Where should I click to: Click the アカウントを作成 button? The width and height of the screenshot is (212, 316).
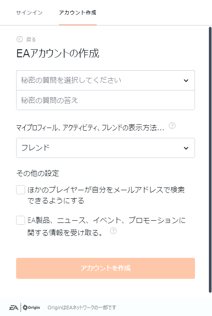(106, 268)
